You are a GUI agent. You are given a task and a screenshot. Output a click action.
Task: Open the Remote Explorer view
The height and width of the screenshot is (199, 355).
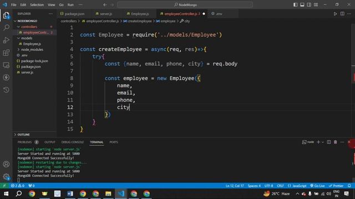tap(6, 65)
